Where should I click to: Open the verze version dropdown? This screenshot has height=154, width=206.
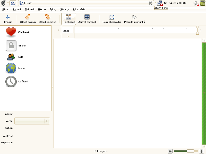point(32,121)
